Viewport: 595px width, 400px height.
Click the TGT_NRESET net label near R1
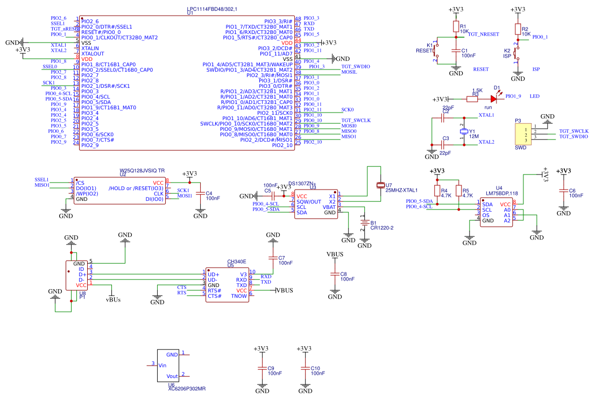tap(484, 34)
